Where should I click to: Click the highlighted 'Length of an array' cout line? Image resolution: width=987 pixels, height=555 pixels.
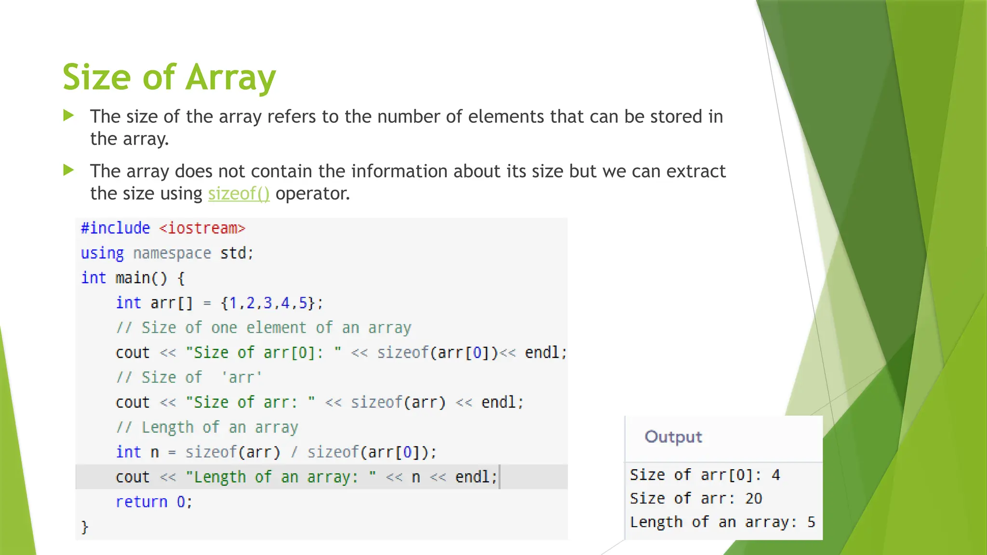click(306, 477)
